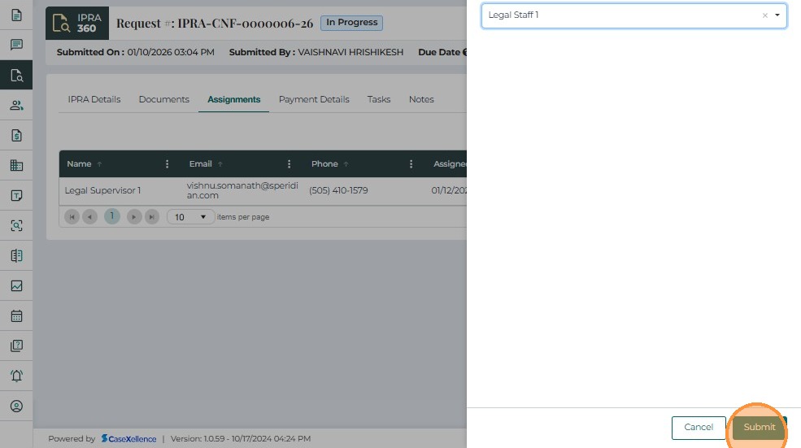Image resolution: width=801 pixels, height=448 pixels.
Task: Open the items per page dropdown
Action: [x=190, y=217]
